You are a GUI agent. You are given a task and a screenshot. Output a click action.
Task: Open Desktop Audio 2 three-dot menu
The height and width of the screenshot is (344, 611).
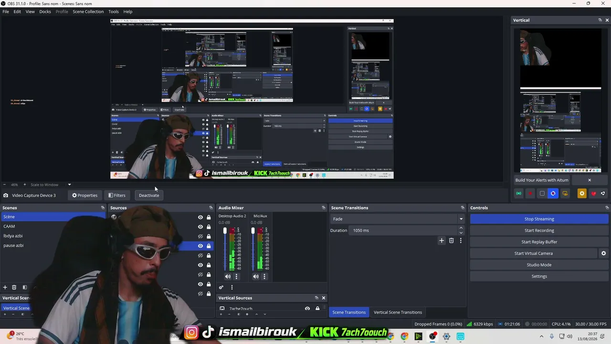[236, 276]
